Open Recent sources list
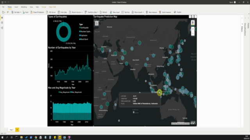The height and width of the screenshot is (140, 250). [x=75, y=12]
